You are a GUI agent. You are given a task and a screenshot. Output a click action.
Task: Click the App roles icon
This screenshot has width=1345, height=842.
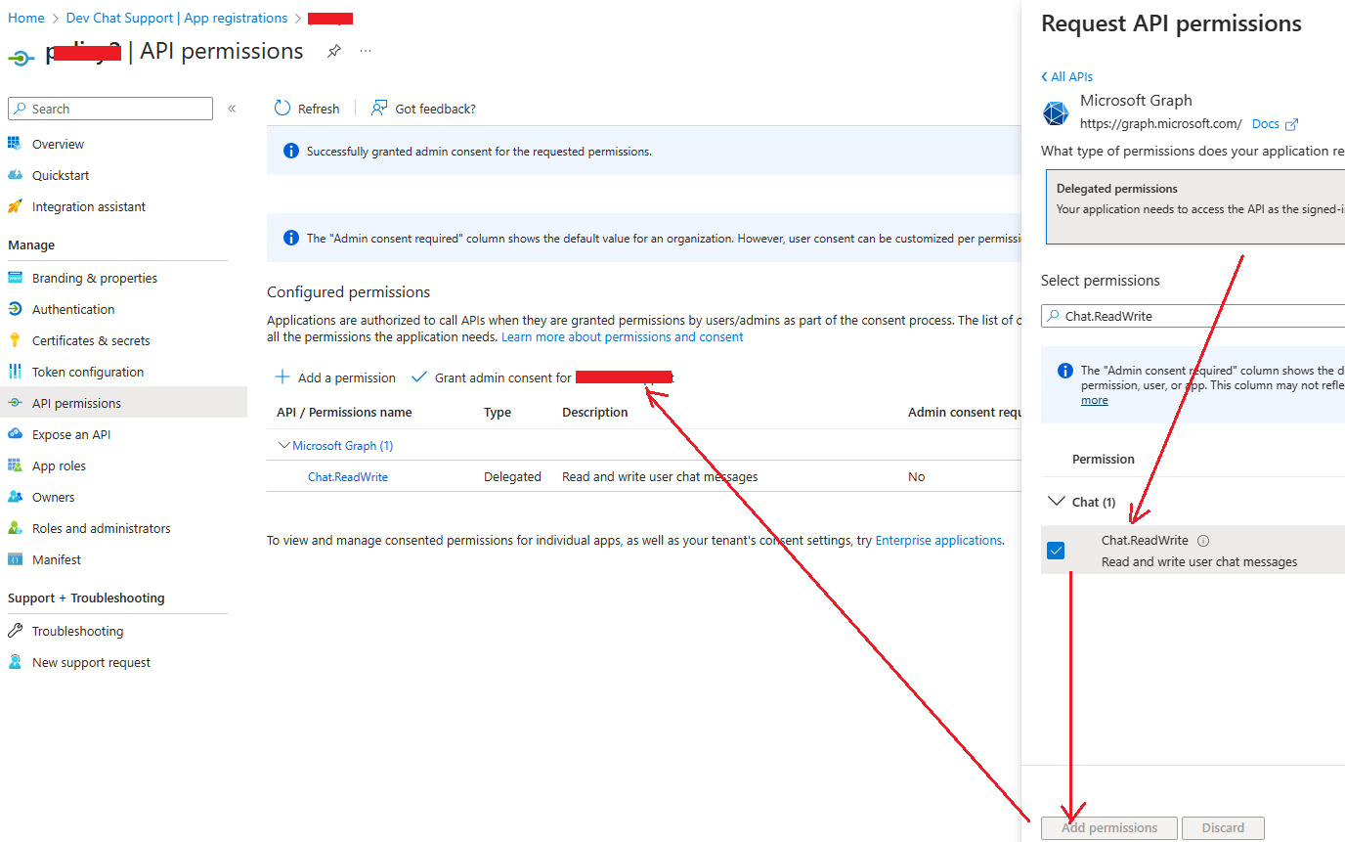click(x=15, y=465)
